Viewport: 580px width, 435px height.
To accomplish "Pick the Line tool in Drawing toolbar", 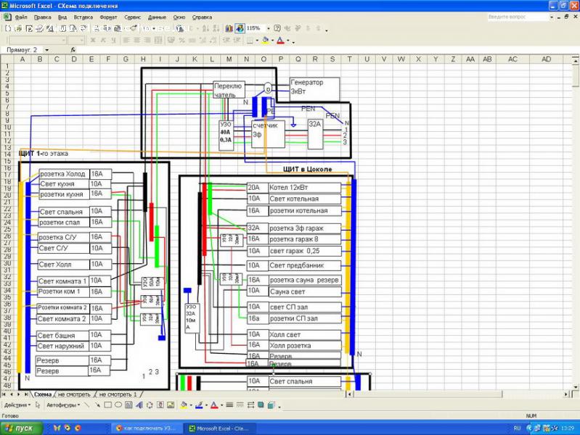I will [x=86, y=405].
